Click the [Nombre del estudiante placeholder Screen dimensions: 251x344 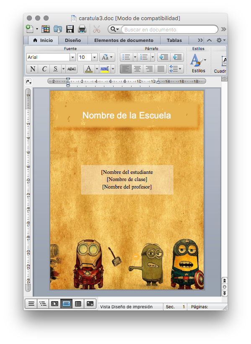click(x=127, y=172)
